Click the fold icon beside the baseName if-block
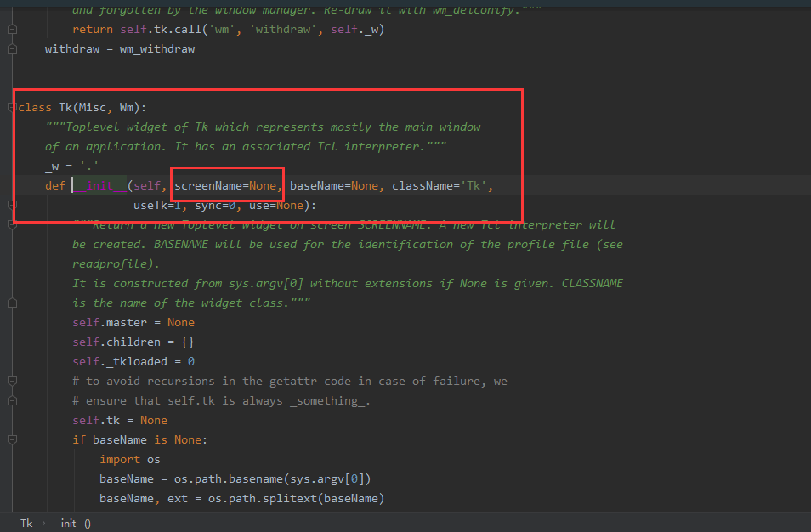811x532 pixels. point(10,439)
